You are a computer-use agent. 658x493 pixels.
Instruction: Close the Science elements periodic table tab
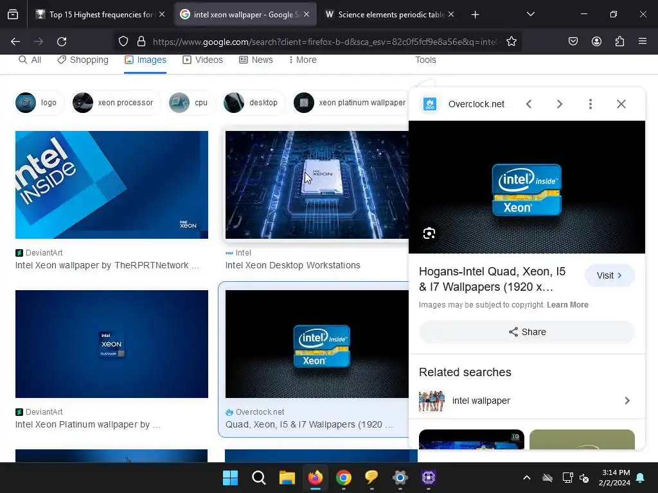451,14
